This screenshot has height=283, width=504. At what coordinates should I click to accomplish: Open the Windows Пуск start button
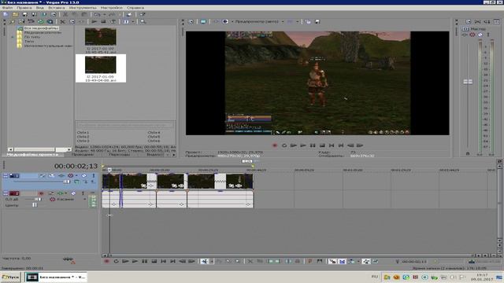coord(10,277)
